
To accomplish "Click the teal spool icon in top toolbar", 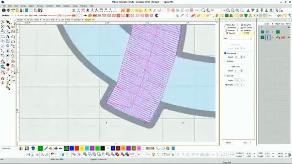I will [26, 10].
